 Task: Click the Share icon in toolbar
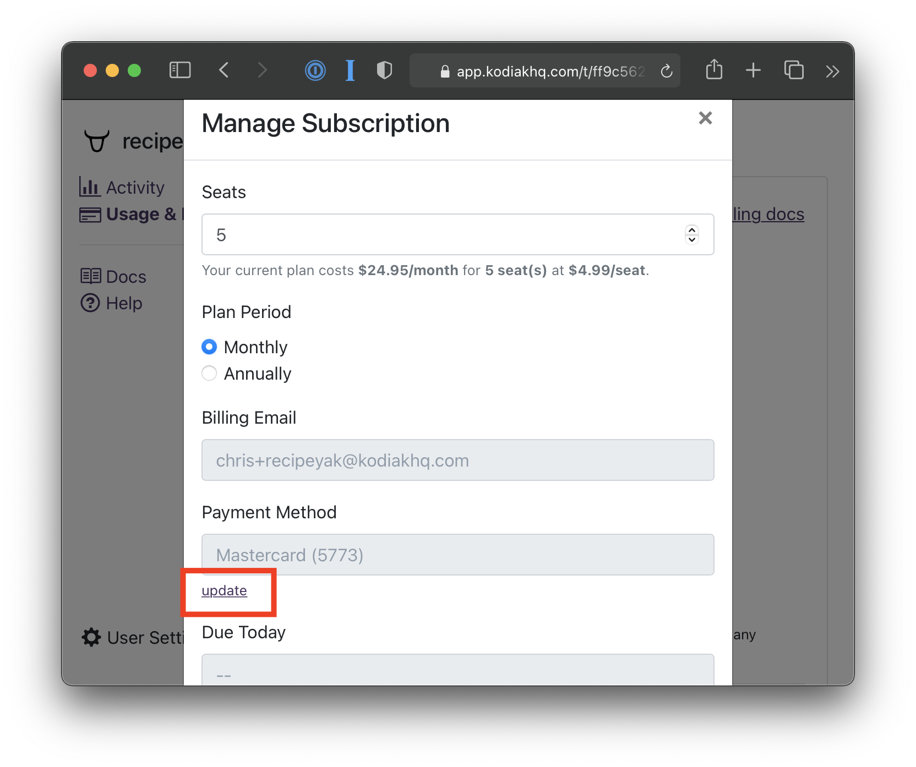714,70
